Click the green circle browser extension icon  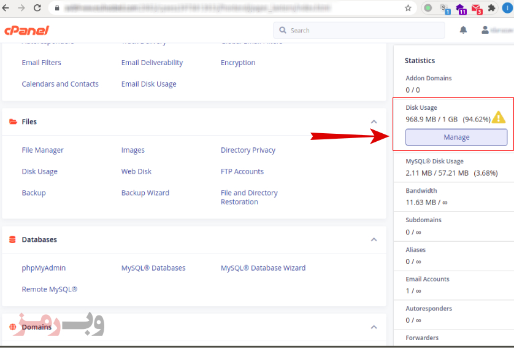point(428,8)
